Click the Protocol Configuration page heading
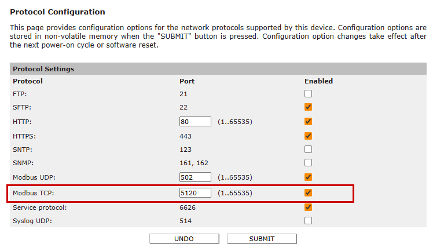Viewport: 433px width, 244px height. tap(57, 12)
